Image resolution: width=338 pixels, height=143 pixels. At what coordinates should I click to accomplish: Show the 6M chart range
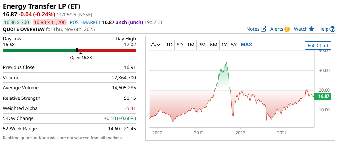[x=213, y=45]
